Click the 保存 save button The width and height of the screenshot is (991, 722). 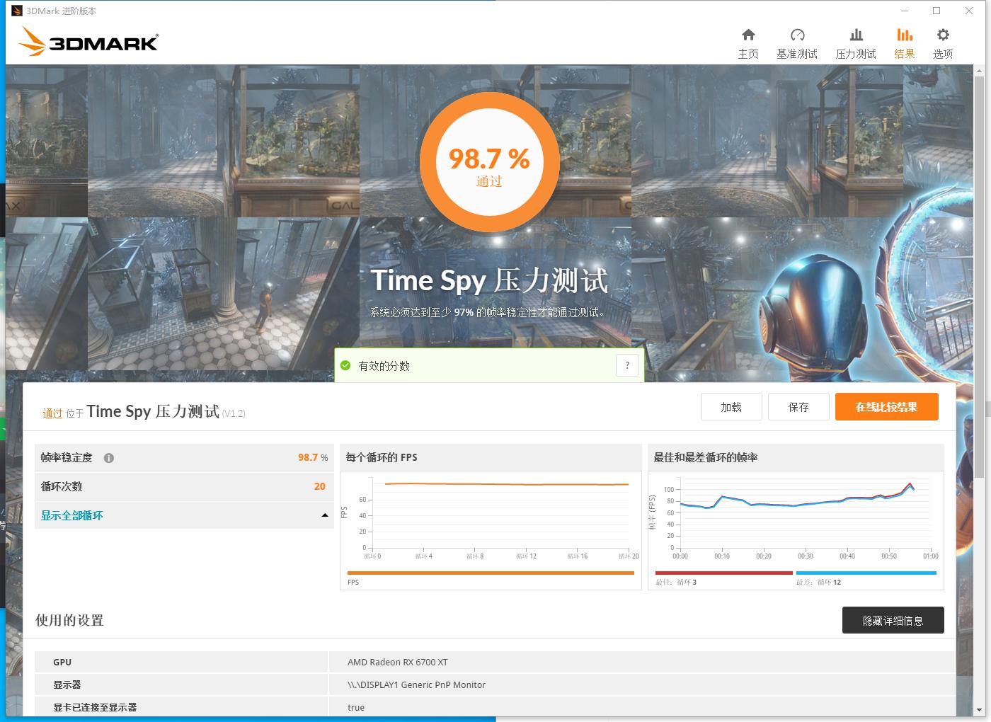click(798, 406)
